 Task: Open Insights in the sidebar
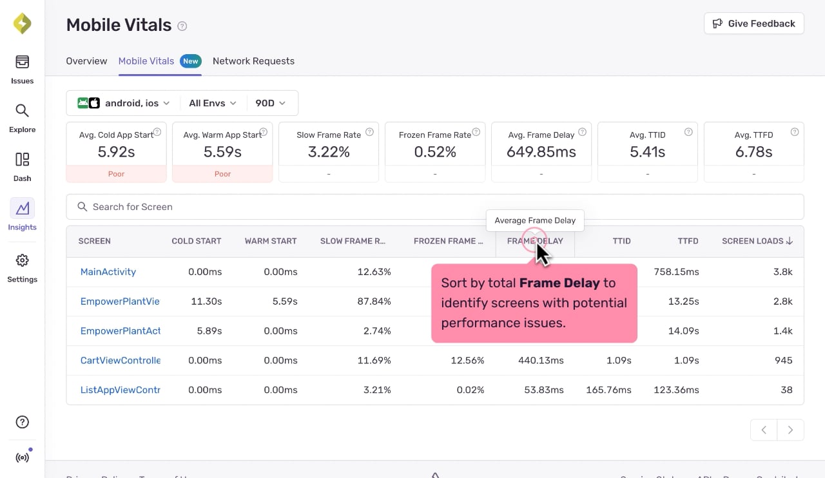click(22, 216)
